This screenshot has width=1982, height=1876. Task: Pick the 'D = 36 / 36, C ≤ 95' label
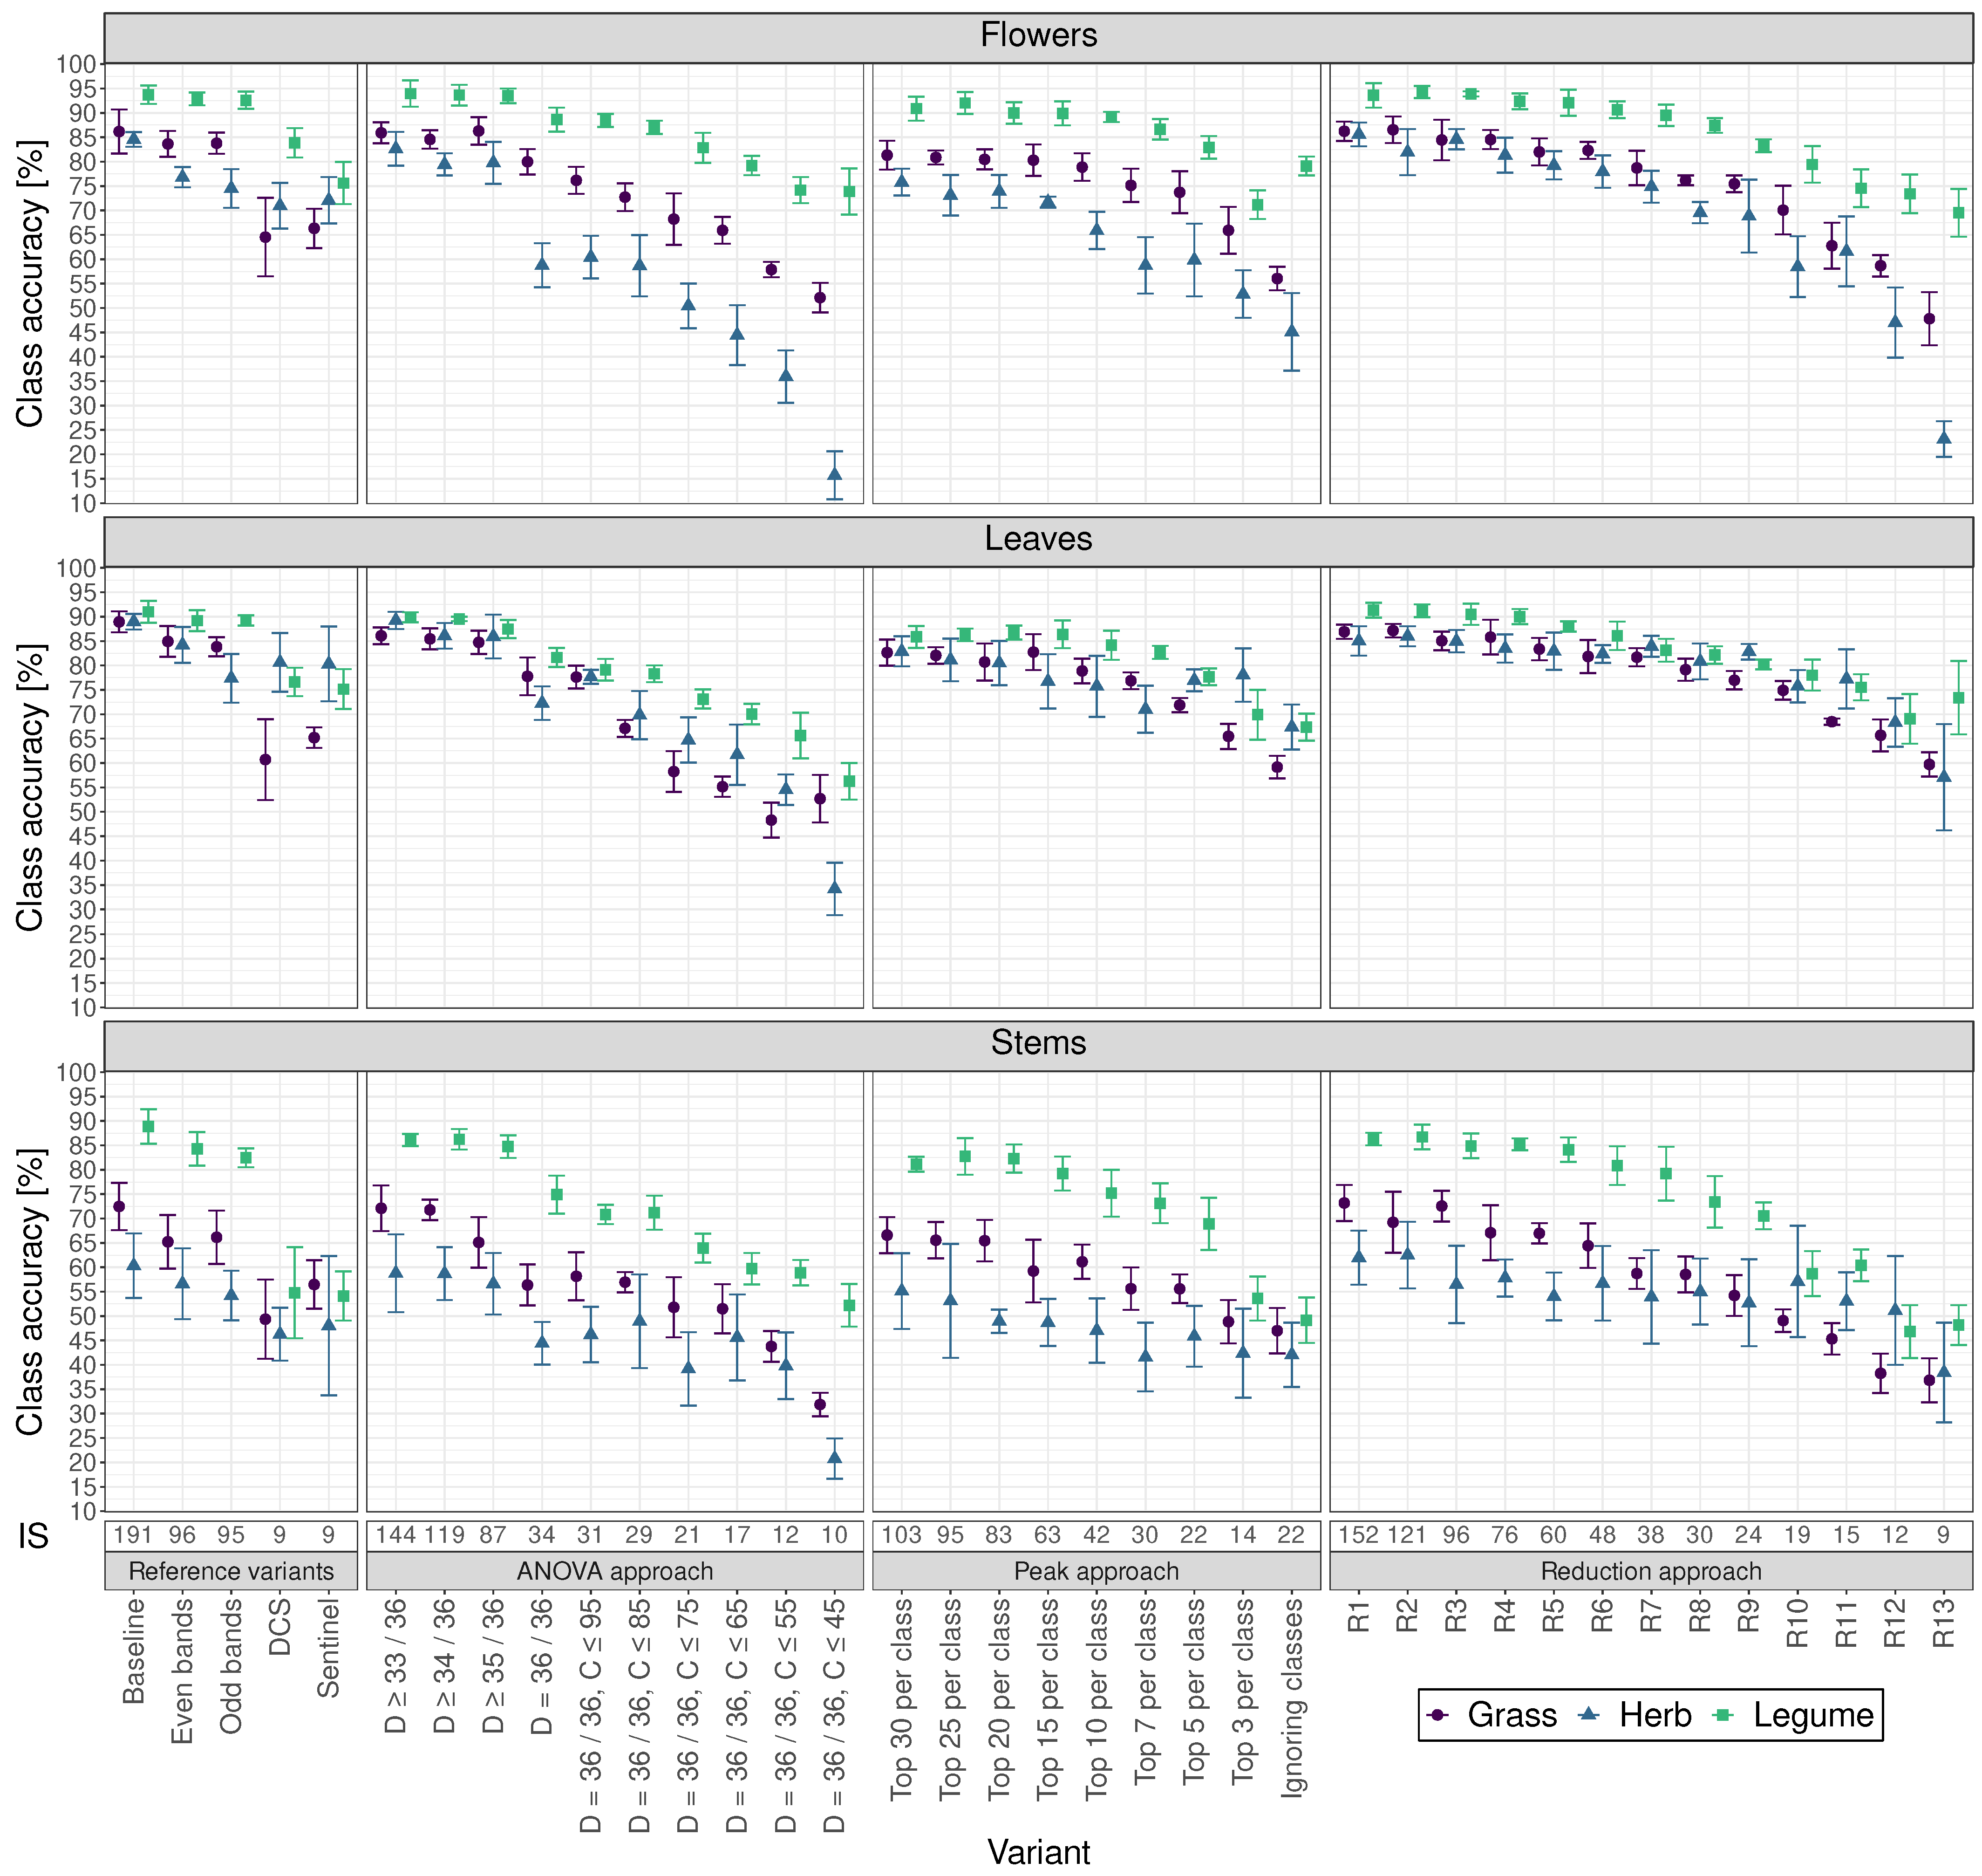coord(591,1716)
